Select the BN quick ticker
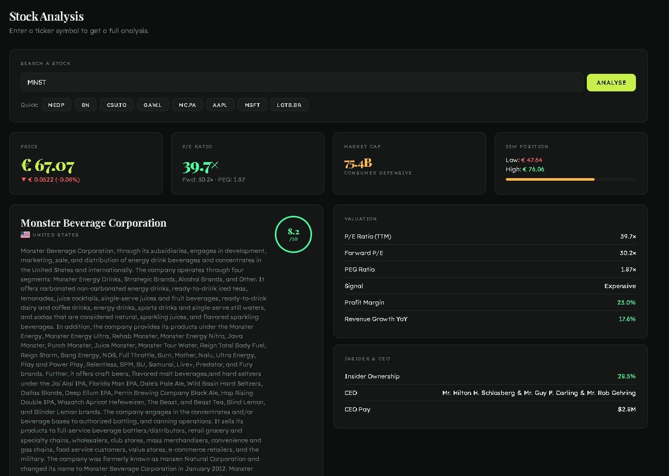 [x=85, y=105]
